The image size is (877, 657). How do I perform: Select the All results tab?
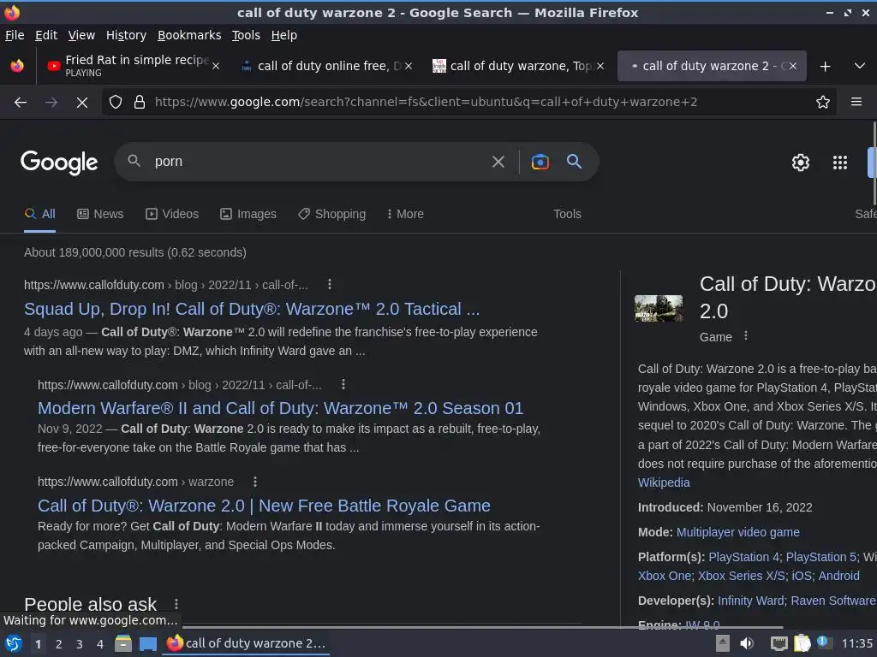(39, 214)
